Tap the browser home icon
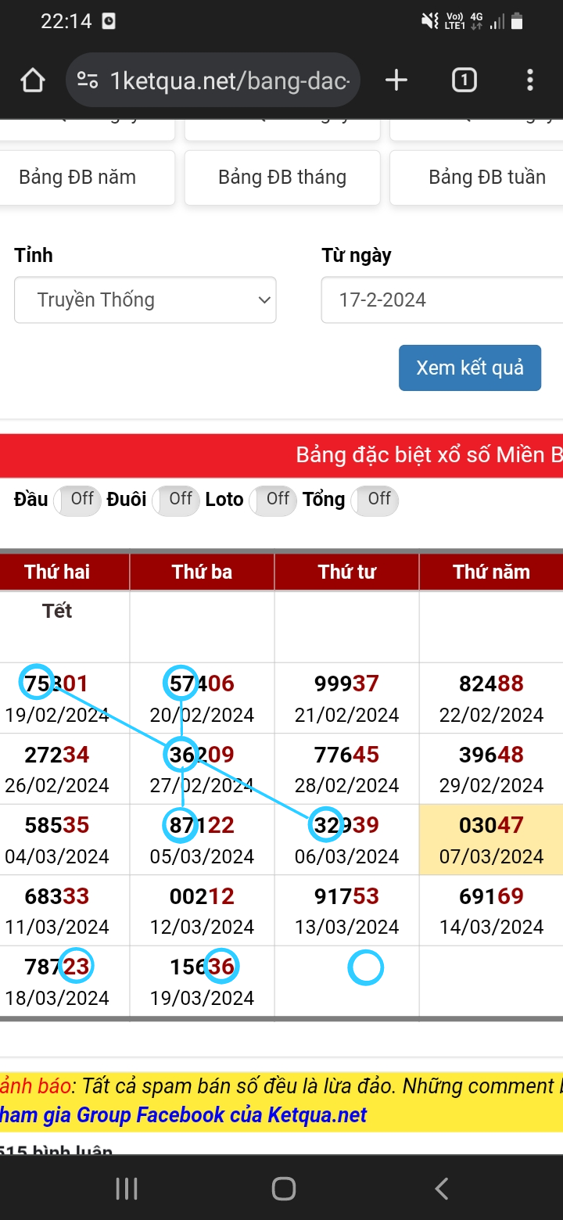The width and height of the screenshot is (563, 1220). pyautogui.click(x=33, y=80)
